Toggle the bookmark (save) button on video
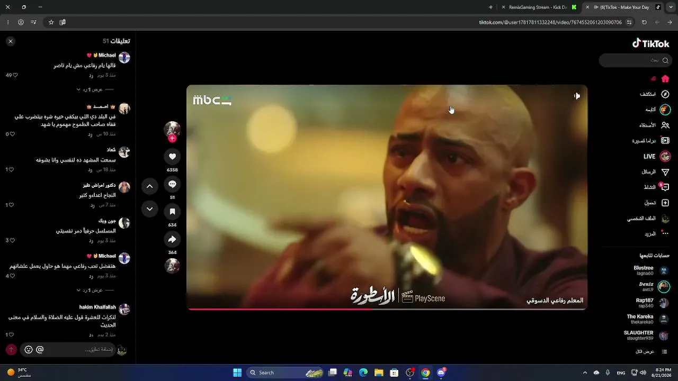The width and height of the screenshot is (678, 381). click(172, 212)
